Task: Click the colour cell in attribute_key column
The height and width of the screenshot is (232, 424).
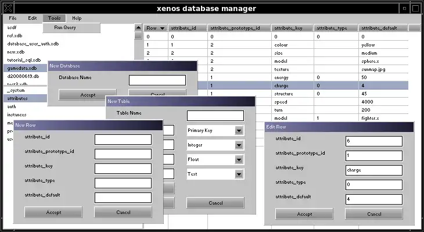Action: coord(293,45)
